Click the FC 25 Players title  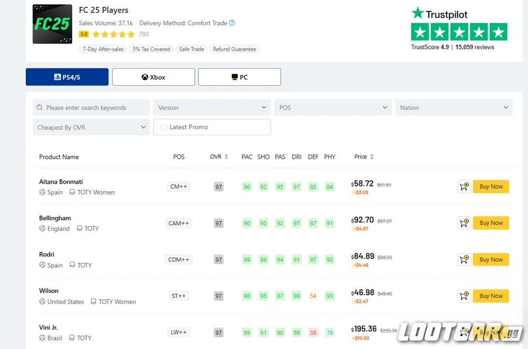coord(104,10)
